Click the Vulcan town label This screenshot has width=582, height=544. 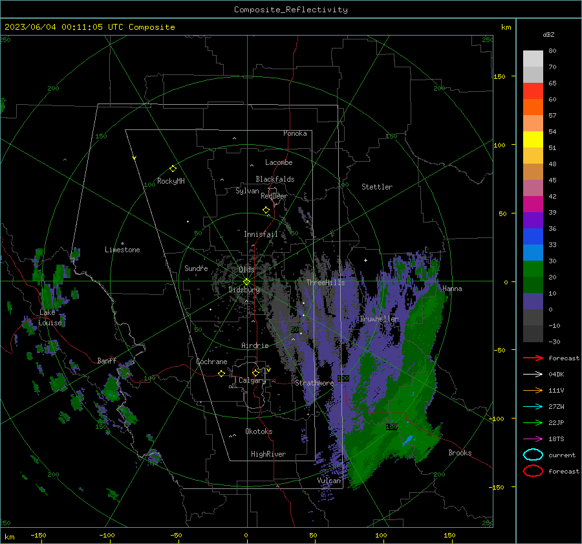[329, 481]
